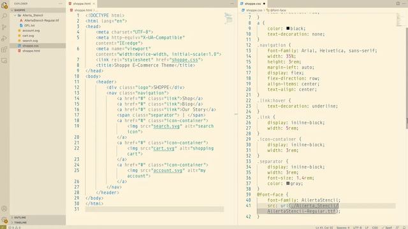Click the @font-face breadcrumb item
Viewport: 408px width, 229px height.
point(276,10)
